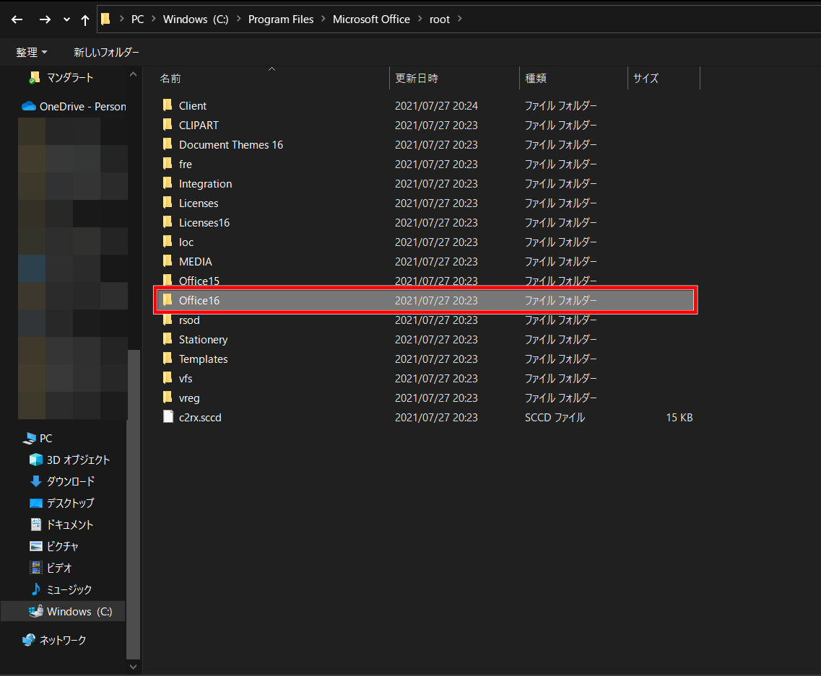821x676 pixels.
Task: Select the fre folder icon
Action: pos(168,164)
